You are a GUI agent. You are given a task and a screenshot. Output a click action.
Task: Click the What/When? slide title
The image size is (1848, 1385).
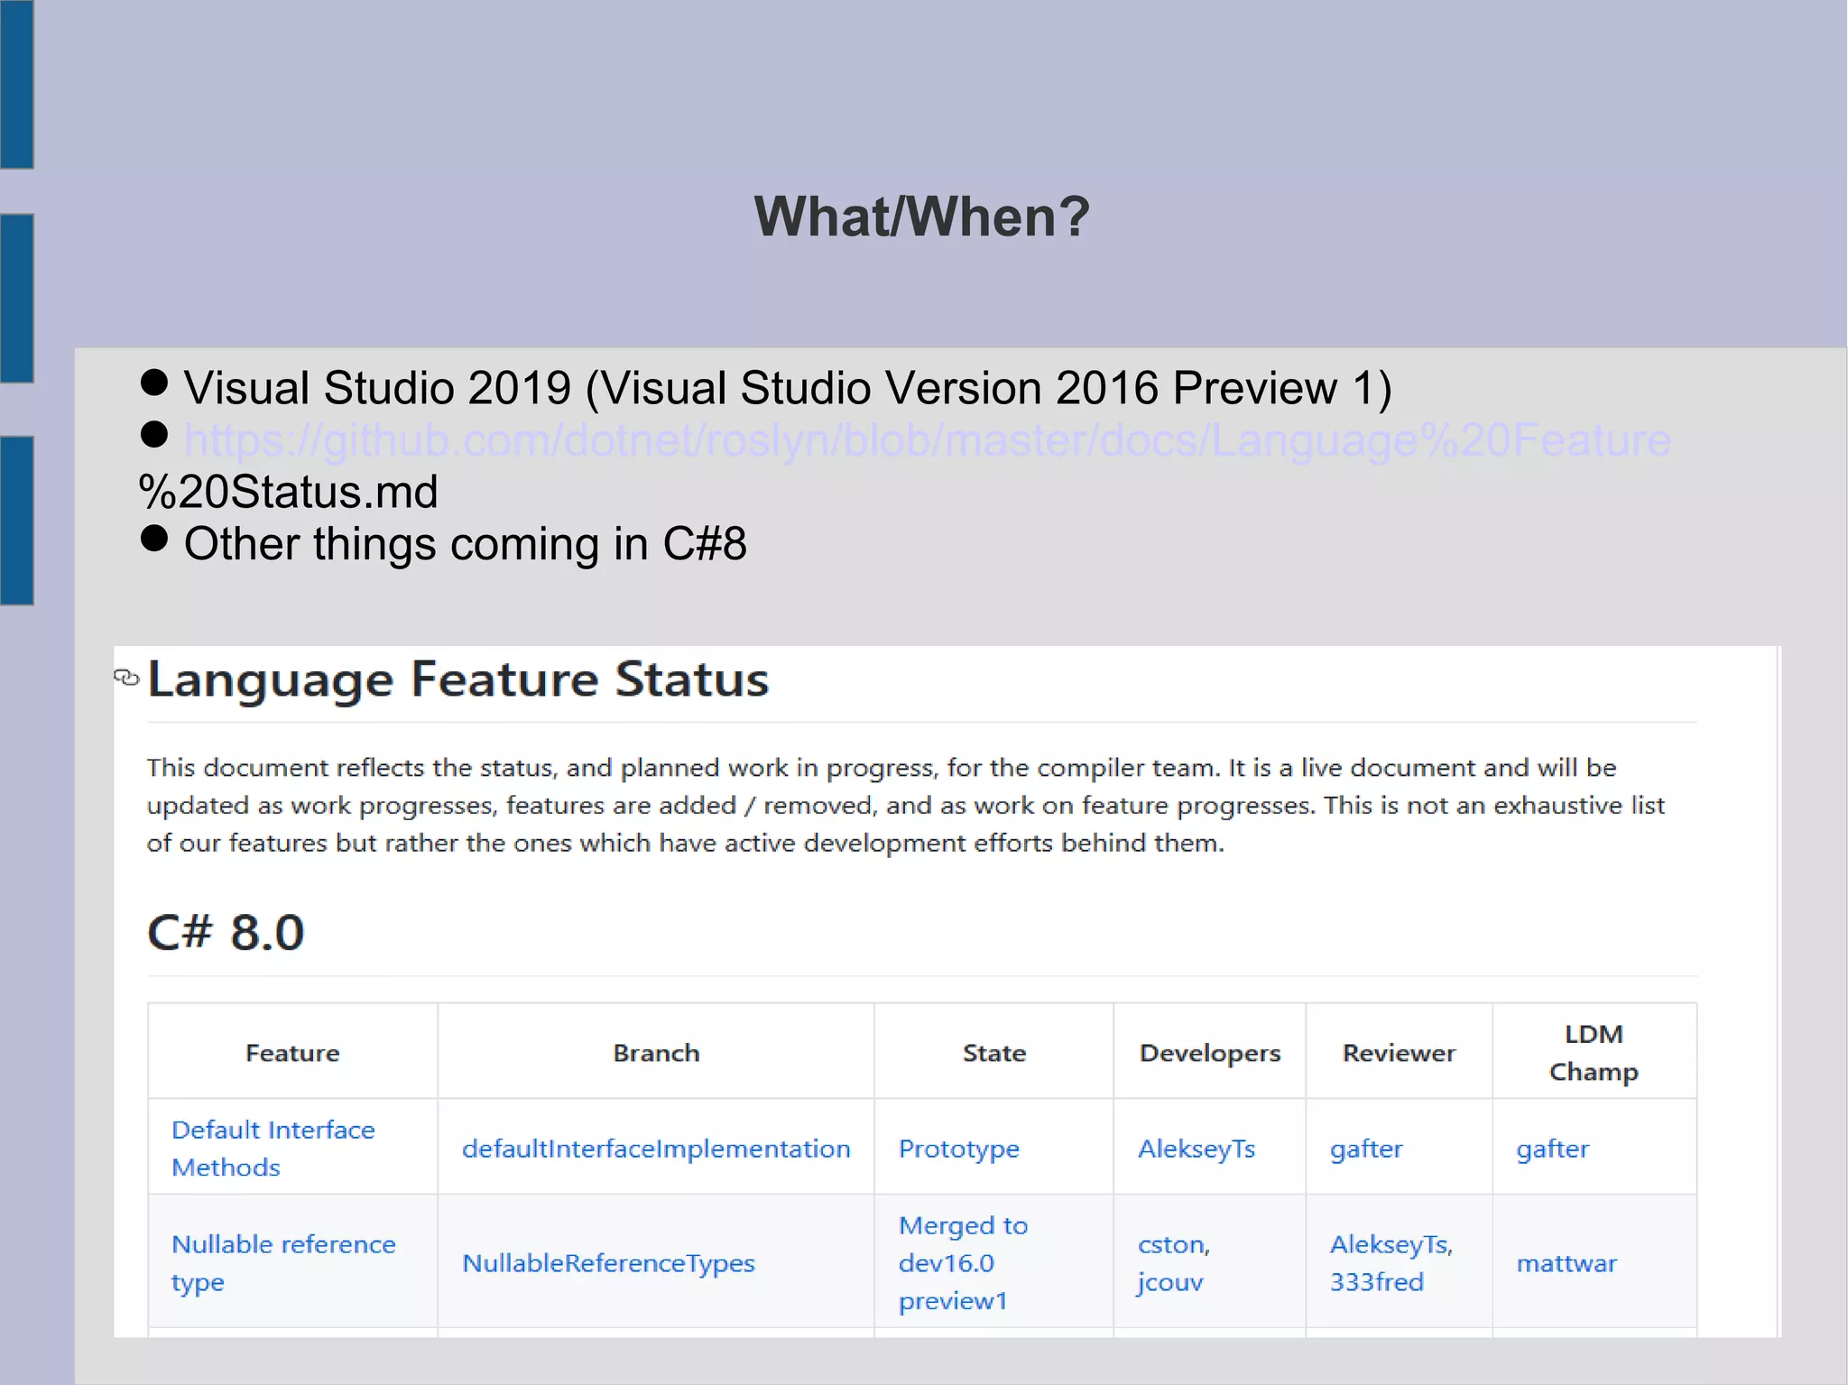922,217
